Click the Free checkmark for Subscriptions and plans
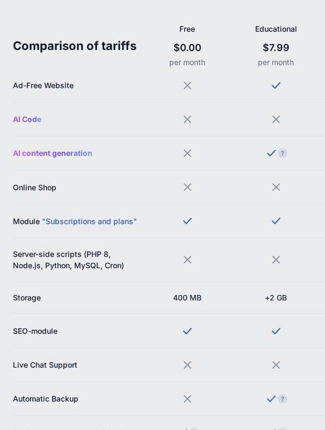This screenshot has height=430, width=325. coord(187,221)
